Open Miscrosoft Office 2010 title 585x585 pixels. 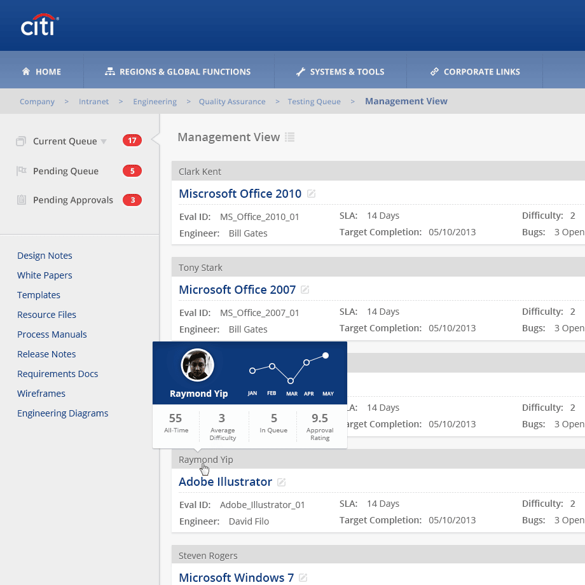(x=240, y=194)
